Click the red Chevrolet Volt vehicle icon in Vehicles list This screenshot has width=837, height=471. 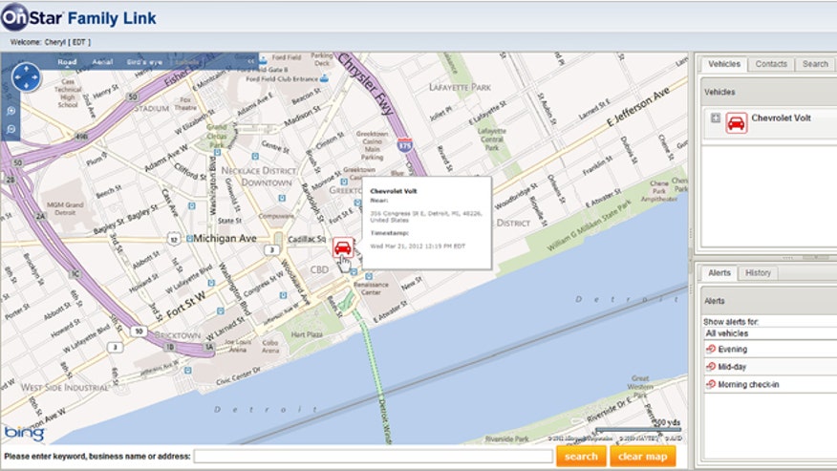(x=736, y=123)
